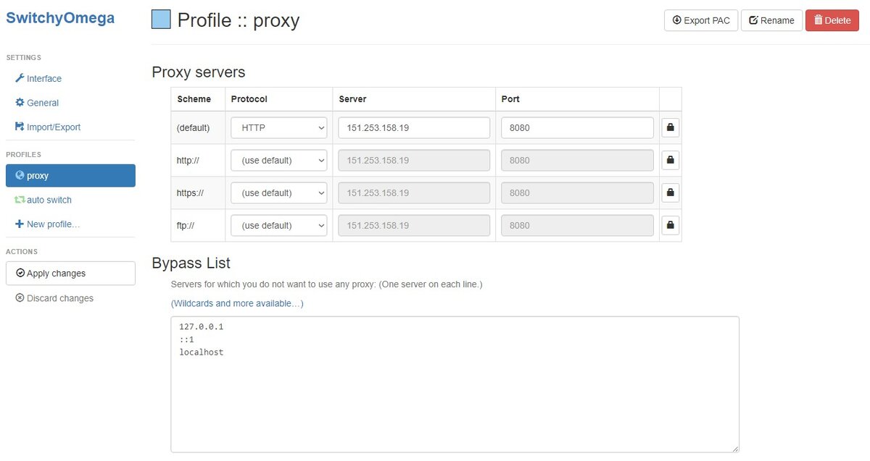870x461 pixels.
Task: Click the check-circle icon in Apply changes
Action: point(20,274)
